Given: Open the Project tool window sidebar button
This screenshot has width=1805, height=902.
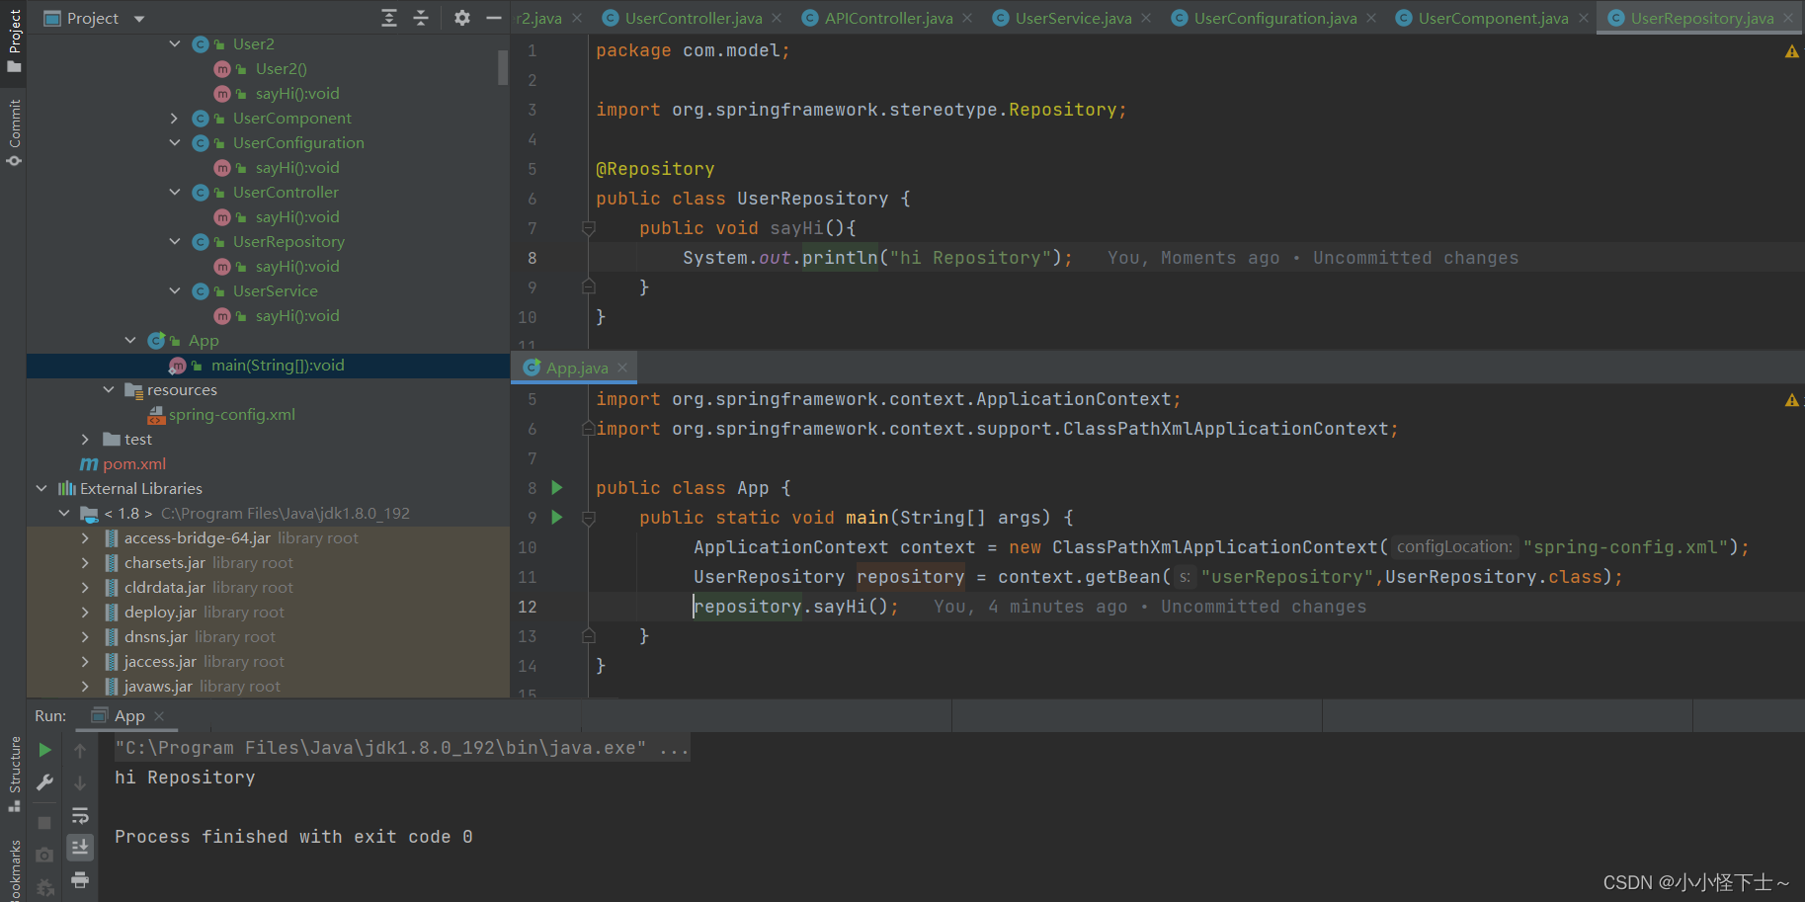Looking at the screenshot, I should 14,41.
